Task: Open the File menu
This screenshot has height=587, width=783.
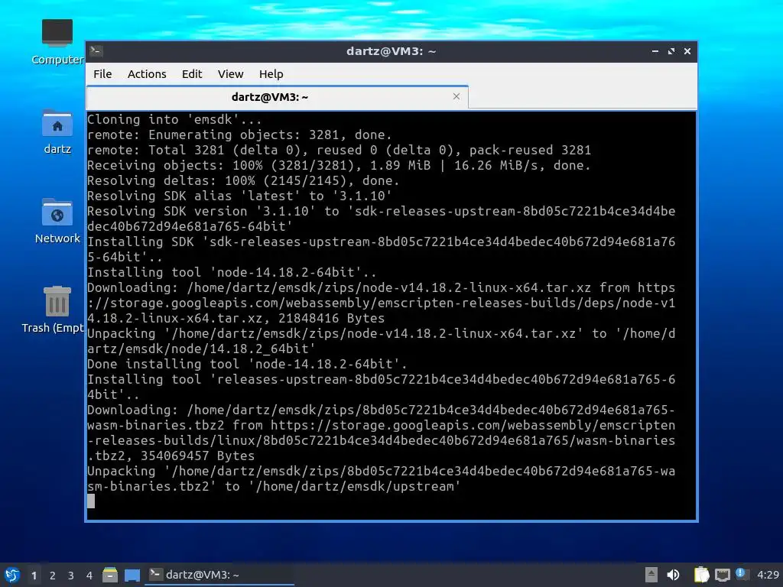Action: click(x=102, y=74)
